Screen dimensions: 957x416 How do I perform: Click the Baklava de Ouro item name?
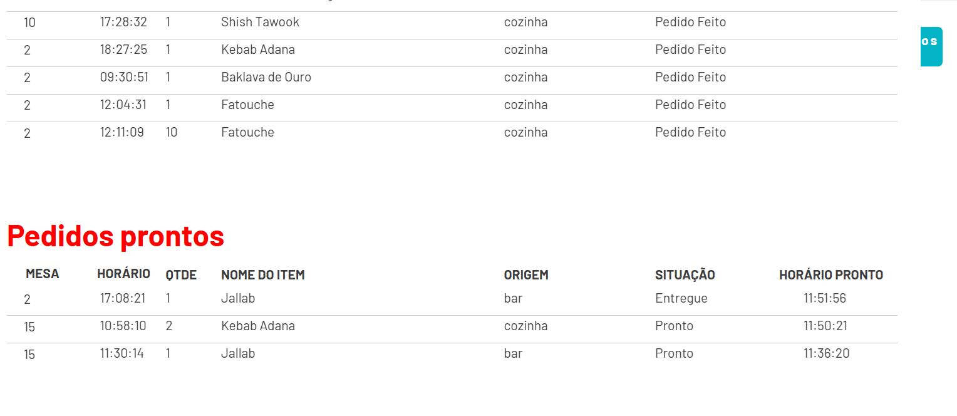click(x=266, y=78)
